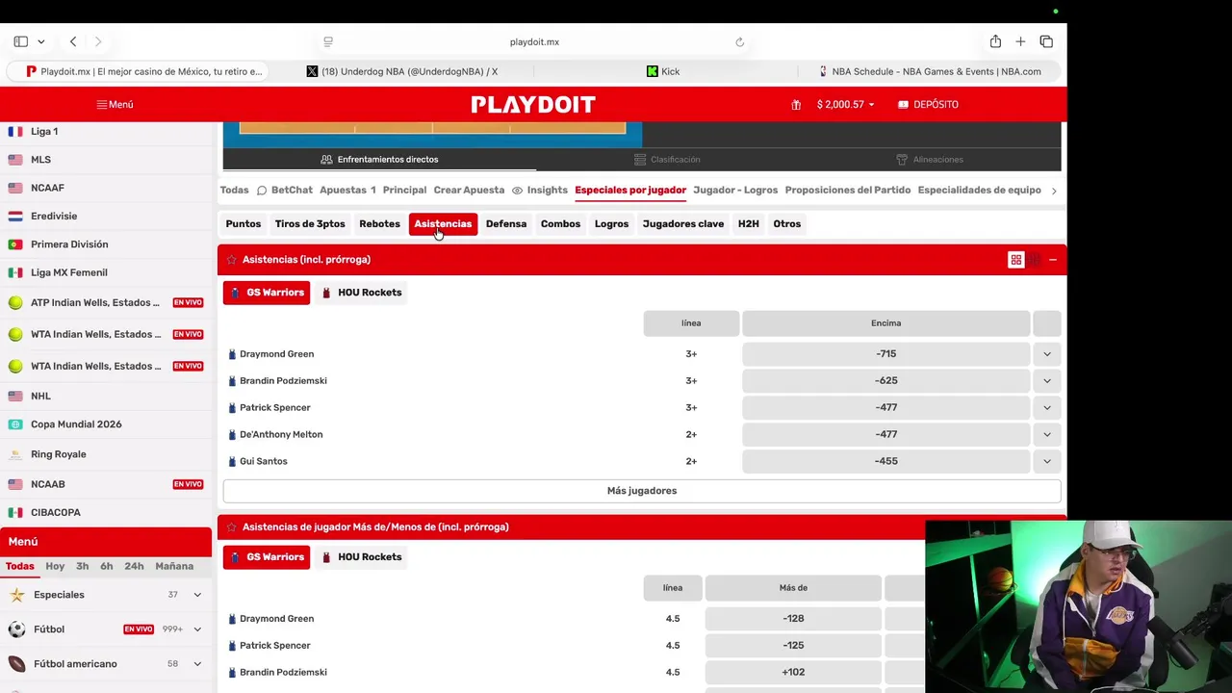Click the gift promotions icon
Viewport: 1232px width, 693px height.
[796, 104]
